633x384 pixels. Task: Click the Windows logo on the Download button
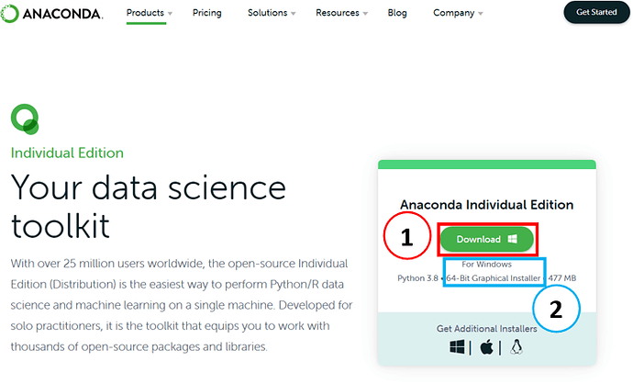[x=512, y=239]
